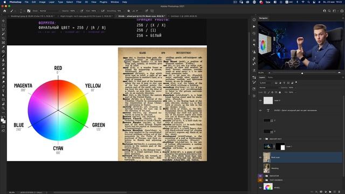The width and height of the screenshot is (345, 194).
Task: Select the Wedding layer thumbnail
Action: pos(267,168)
